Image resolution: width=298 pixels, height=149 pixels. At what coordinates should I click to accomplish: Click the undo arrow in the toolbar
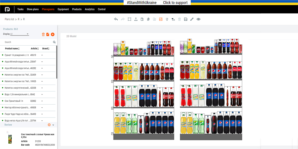pos(116,19)
